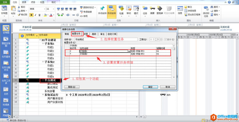
Task: Open the font name 宋体 dropdown
Action: point(45,9)
